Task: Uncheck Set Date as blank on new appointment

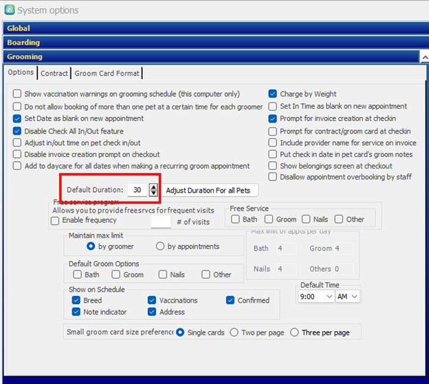Action: coord(17,118)
